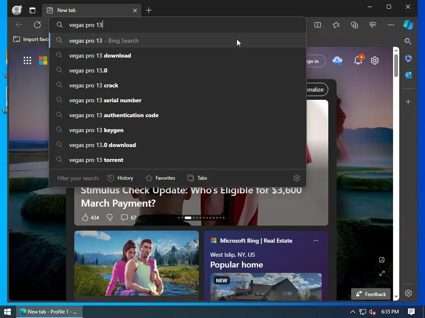Screen dimensions: 425x318
Task: Open the Edge profile avatar
Action: 17,10
